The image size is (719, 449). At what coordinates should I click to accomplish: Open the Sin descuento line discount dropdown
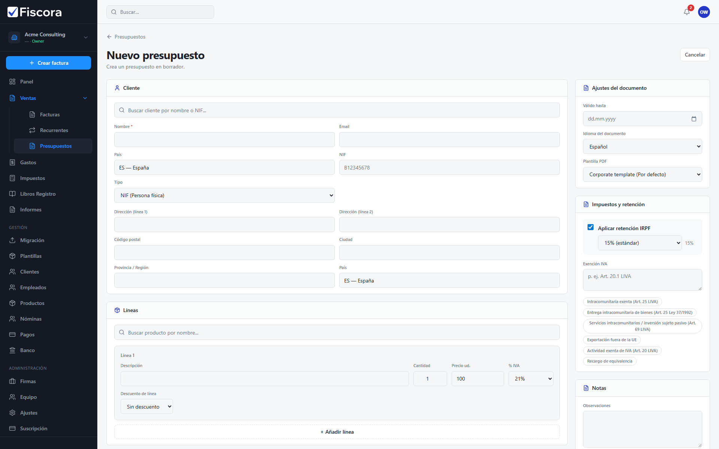point(147,407)
